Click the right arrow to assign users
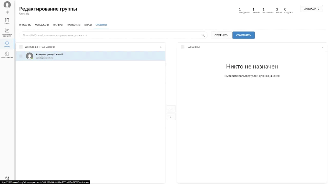This screenshot has width=328, height=184. [x=171, y=109]
